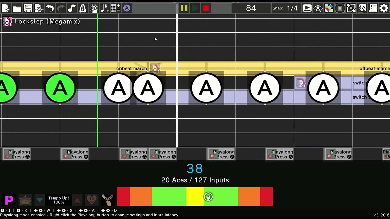Stop playback with the red square
The width and height of the screenshot is (390, 219).
coord(206,8)
